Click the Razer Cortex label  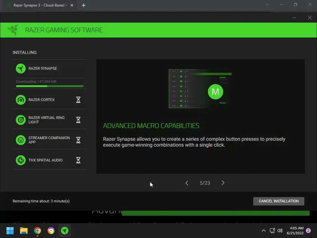41,100
